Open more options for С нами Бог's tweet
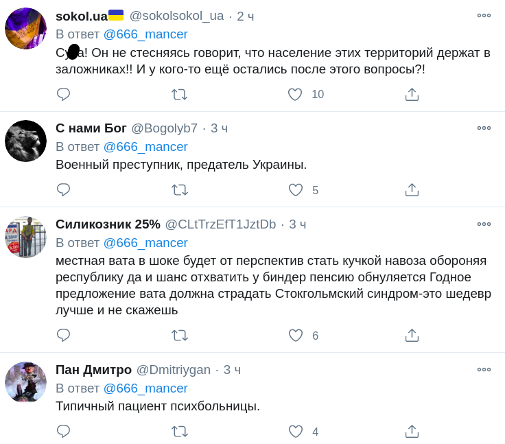 [484, 128]
